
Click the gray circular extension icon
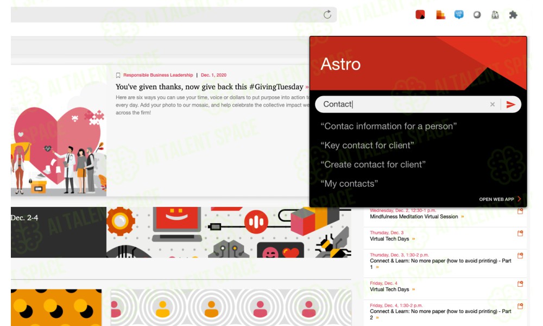(x=477, y=15)
